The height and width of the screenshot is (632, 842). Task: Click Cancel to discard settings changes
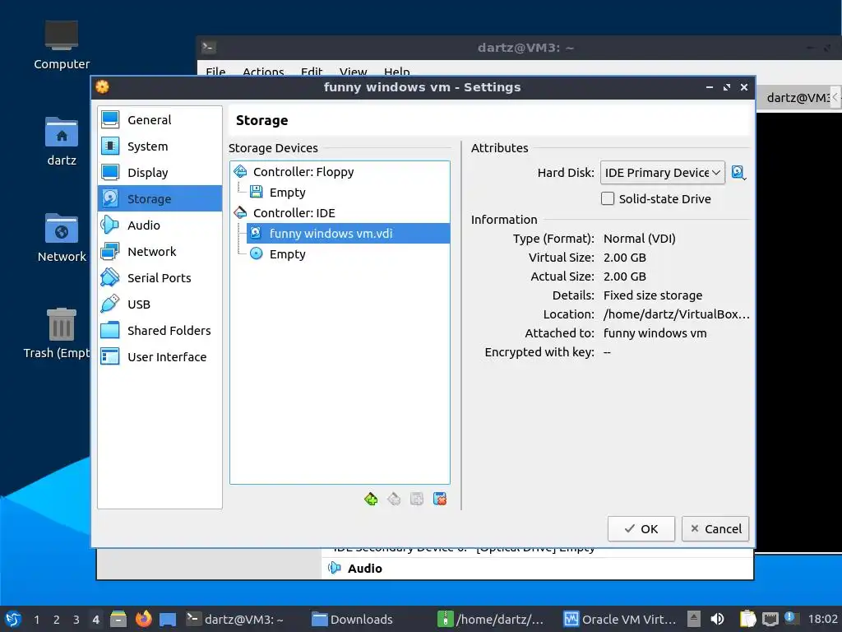715,529
